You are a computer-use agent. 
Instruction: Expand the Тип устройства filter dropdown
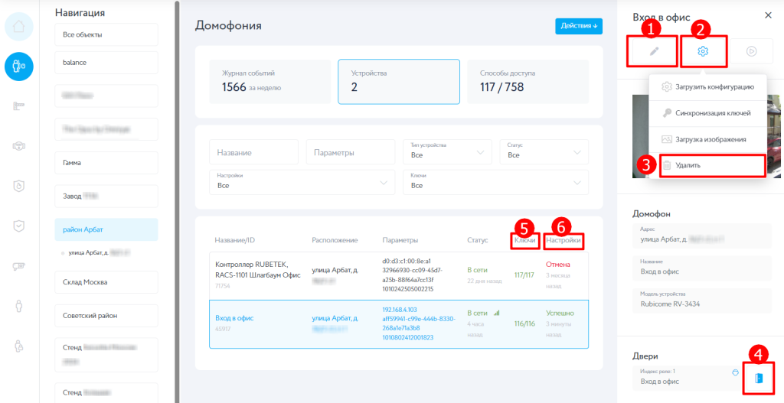(x=447, y=152)
